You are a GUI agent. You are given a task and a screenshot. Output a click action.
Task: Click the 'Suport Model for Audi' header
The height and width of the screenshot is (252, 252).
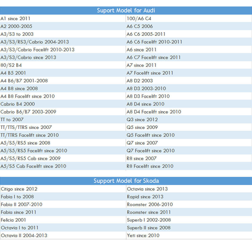[126, 10]
